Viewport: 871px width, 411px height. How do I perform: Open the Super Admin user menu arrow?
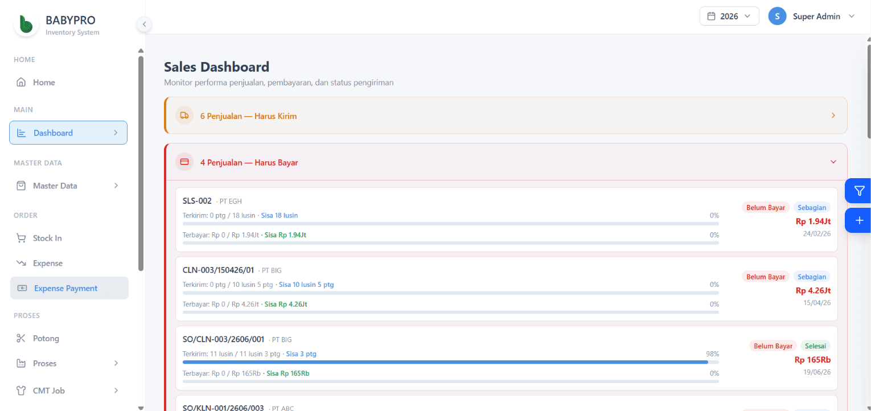pos(852,16)
